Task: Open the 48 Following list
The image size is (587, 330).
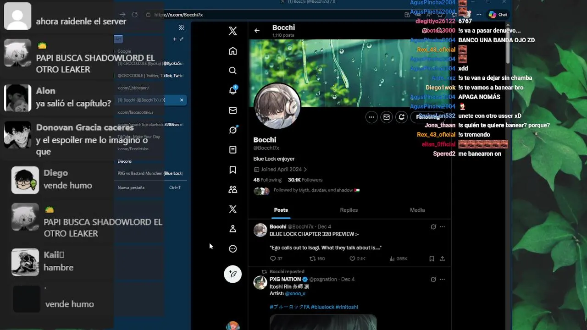Action: pyautogui.click(x=267, y=180)
